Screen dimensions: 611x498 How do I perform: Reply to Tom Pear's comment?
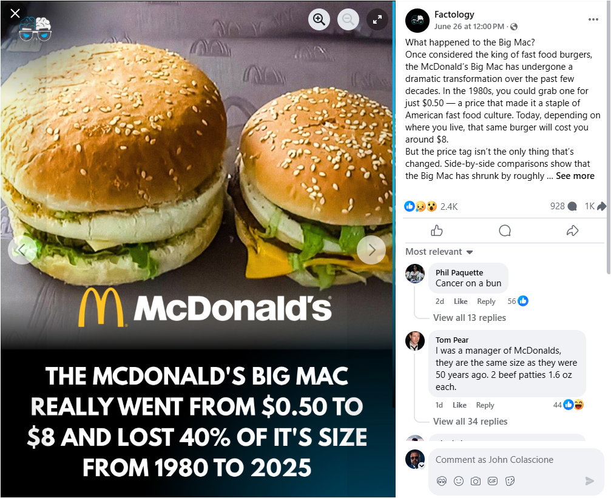[485, 405]
